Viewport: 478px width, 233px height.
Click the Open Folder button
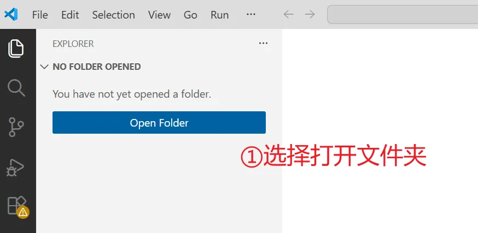click(159, 122)
